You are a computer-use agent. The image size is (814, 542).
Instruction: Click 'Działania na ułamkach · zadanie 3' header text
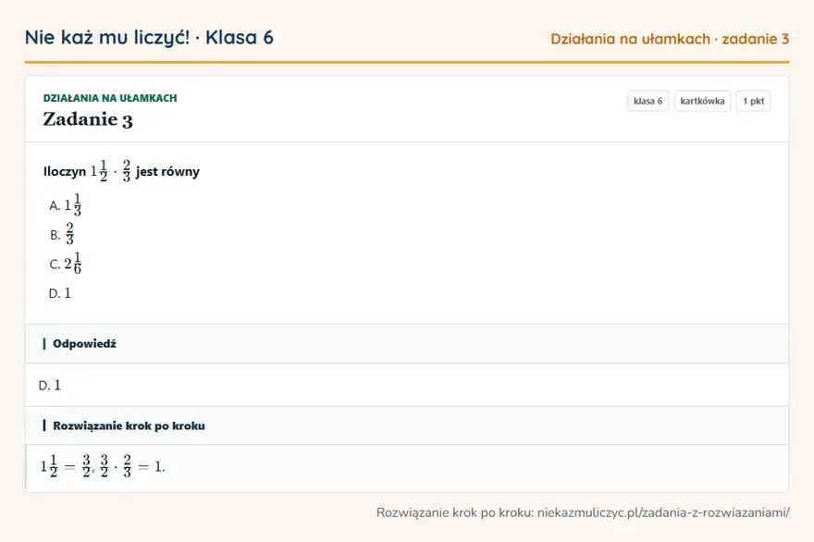click(x=670, y=39)
